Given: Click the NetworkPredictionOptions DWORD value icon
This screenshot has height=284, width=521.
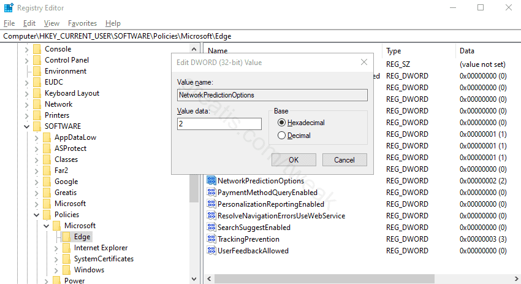Looking at the screenshot, I should pos(211,181).
